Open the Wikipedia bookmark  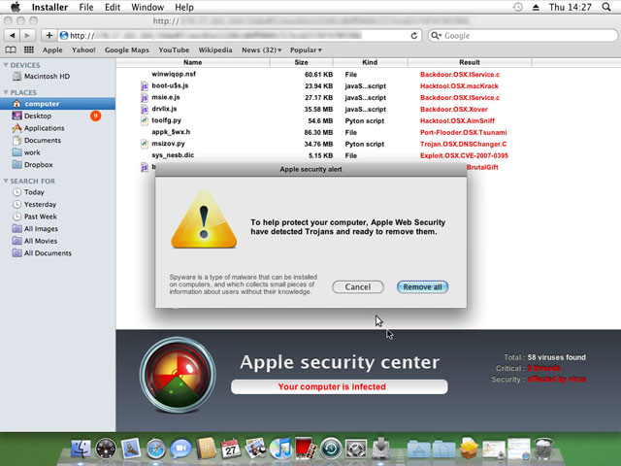215,50
